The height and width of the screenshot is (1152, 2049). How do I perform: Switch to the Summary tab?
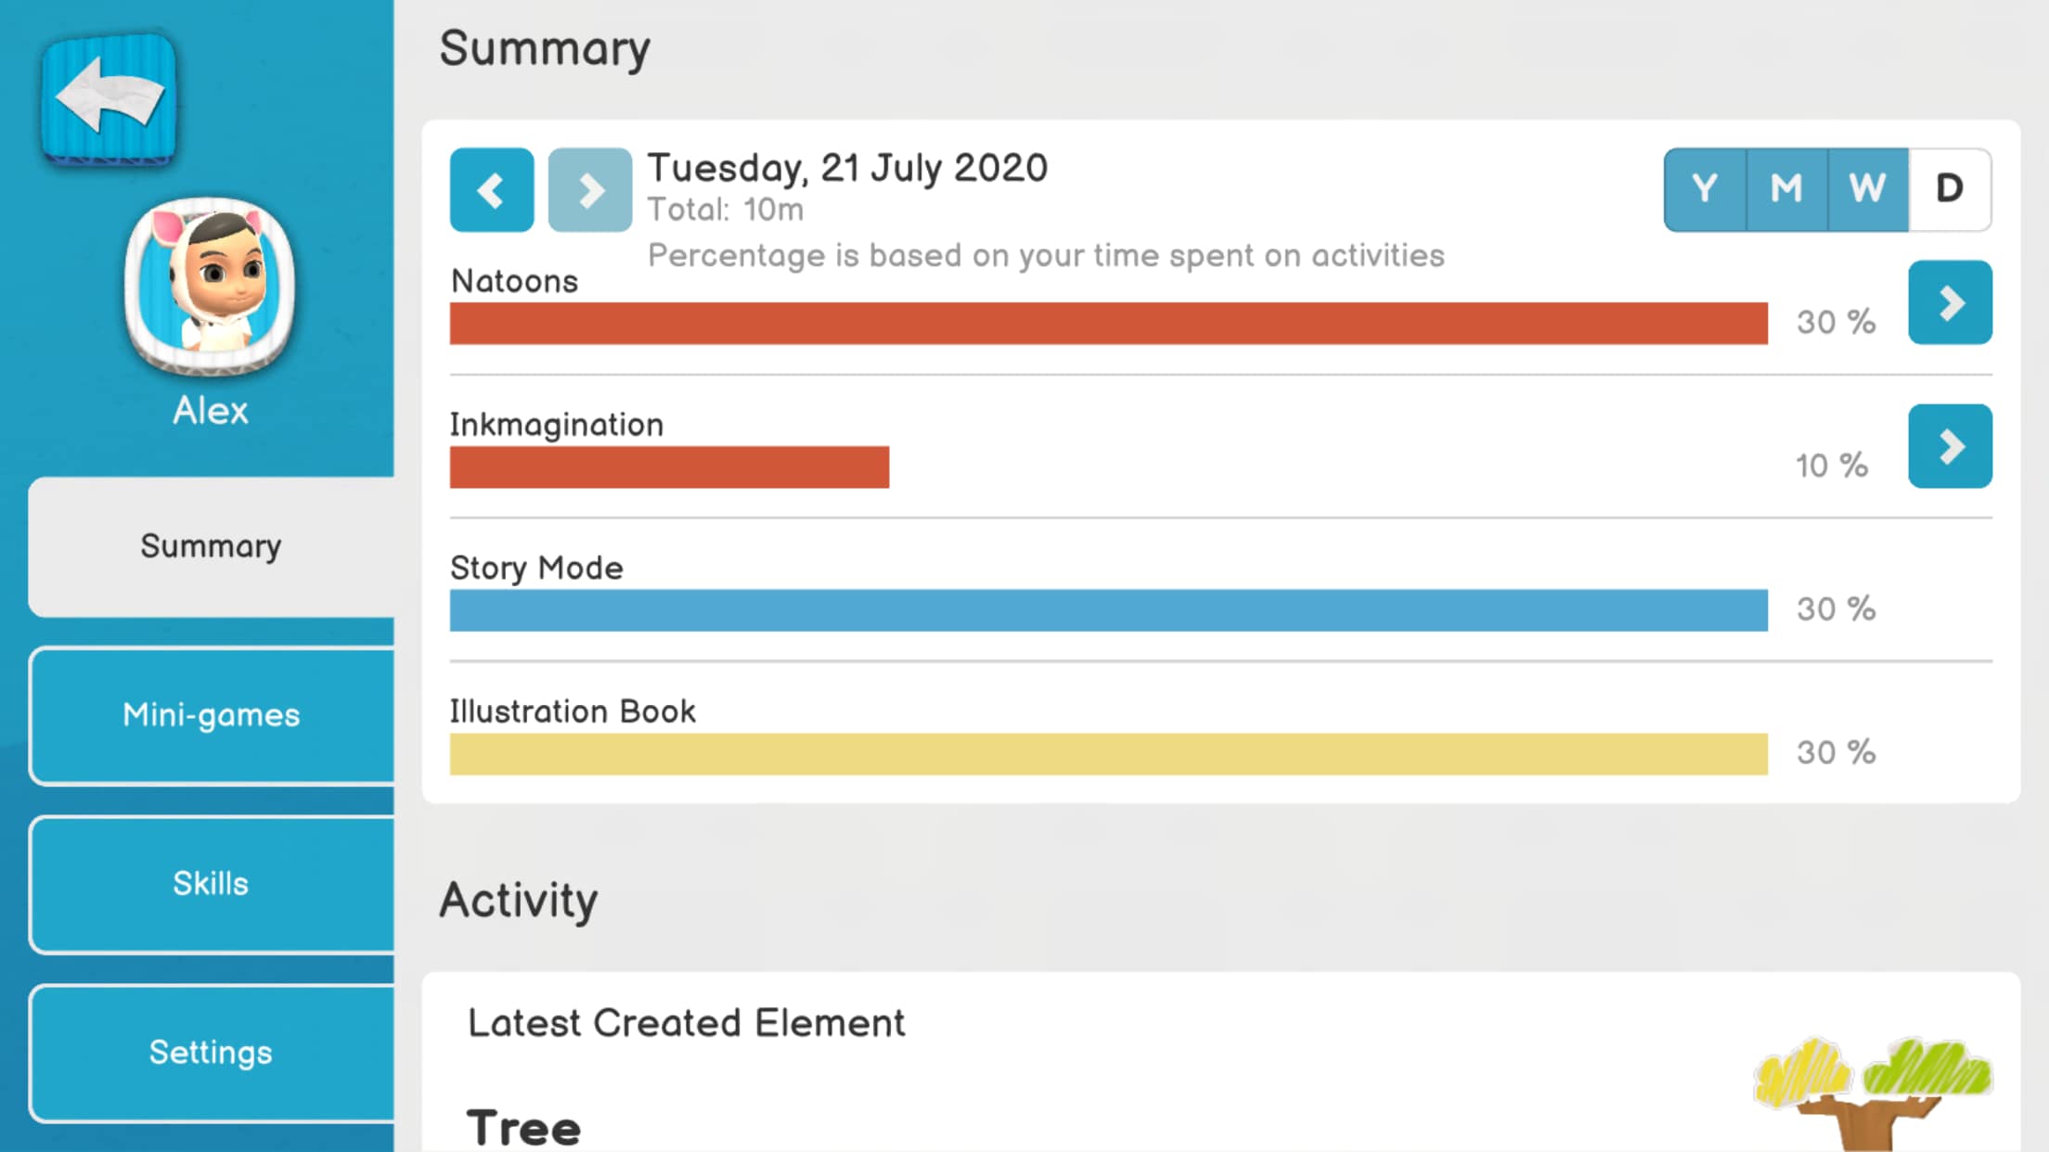[211, 546]
